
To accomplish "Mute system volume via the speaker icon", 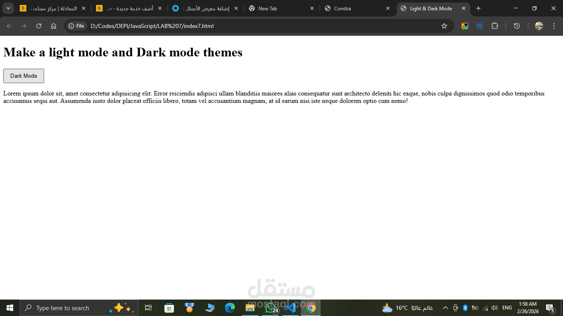I will pos(495,307).
